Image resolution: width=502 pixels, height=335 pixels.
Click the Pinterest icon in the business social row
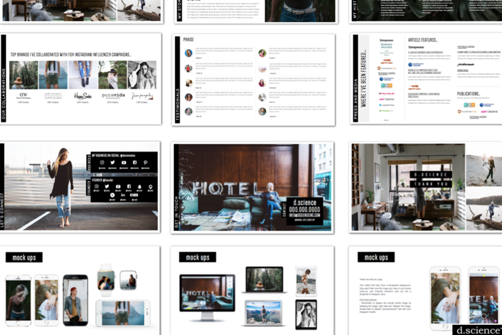[x=145, y=162]
